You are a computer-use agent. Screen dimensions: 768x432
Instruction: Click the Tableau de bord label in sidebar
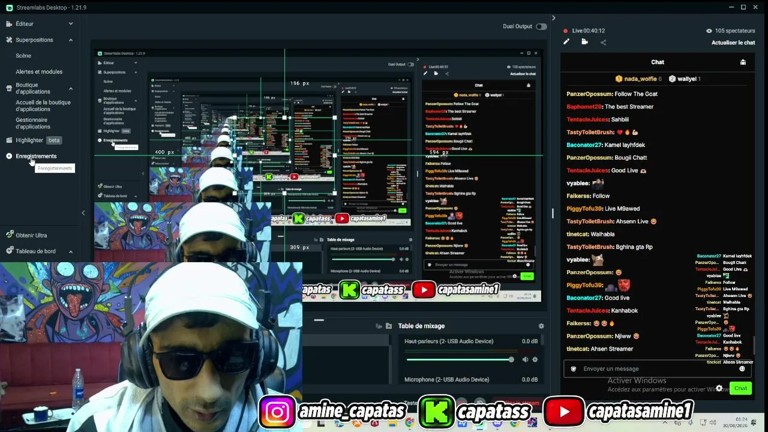click(x=36, y=251)
